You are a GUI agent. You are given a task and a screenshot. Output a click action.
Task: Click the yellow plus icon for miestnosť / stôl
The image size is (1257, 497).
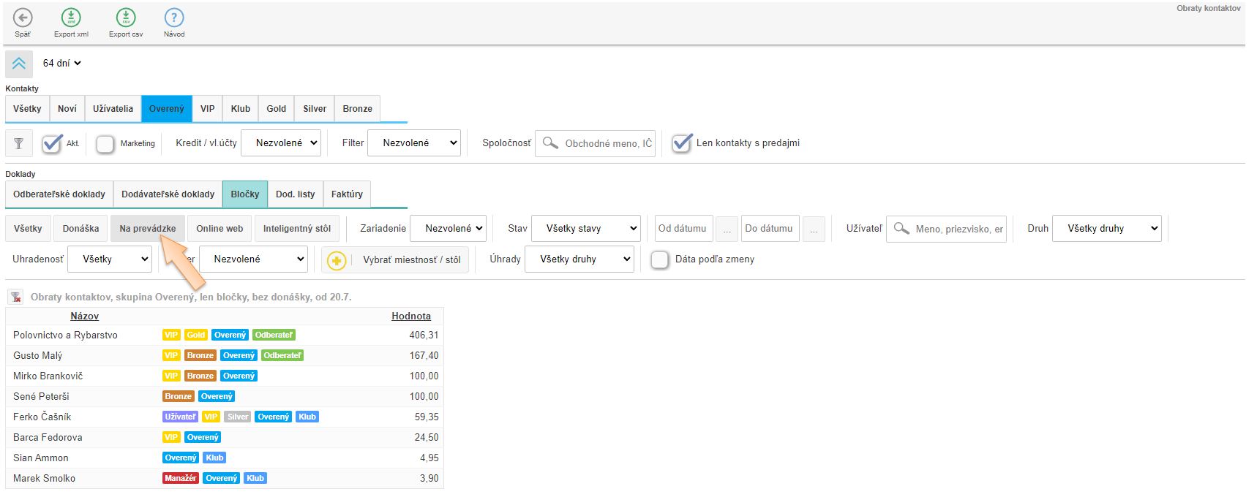click(337, 260)
